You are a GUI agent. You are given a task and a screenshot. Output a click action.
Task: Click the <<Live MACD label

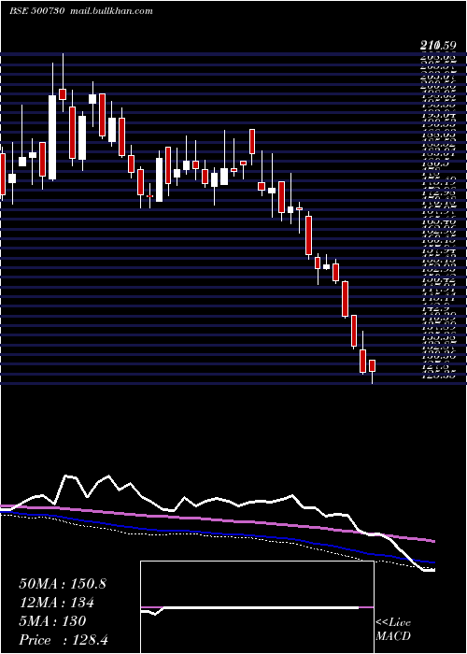click(x=393, y=630)
